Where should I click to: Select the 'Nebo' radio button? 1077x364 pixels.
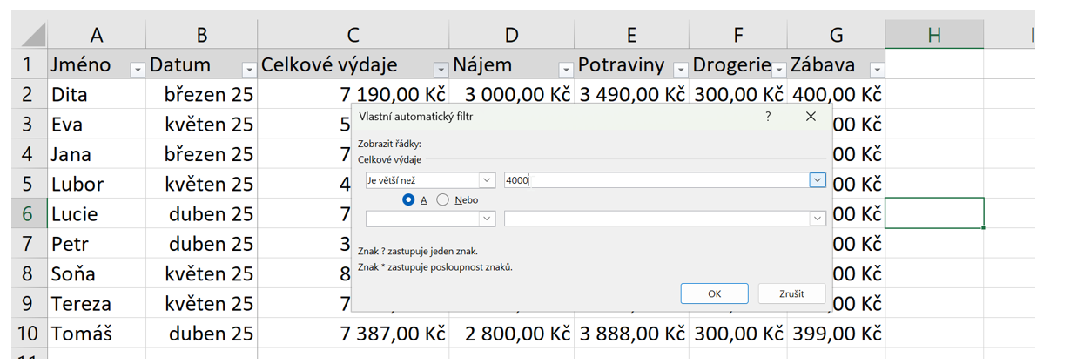443,200
